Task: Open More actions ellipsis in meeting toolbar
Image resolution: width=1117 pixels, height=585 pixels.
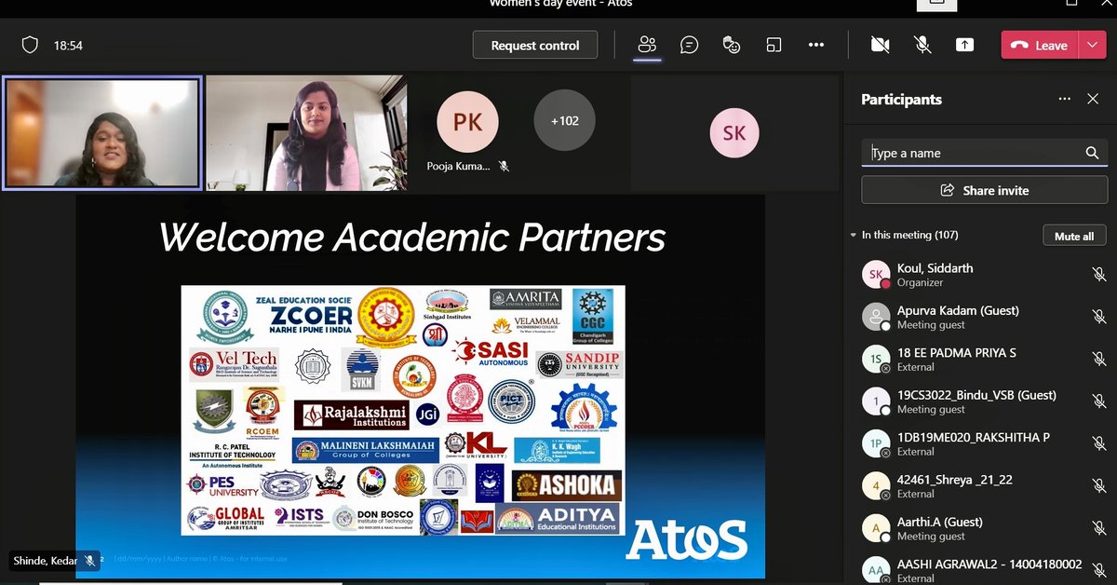Action: (816, 45)
